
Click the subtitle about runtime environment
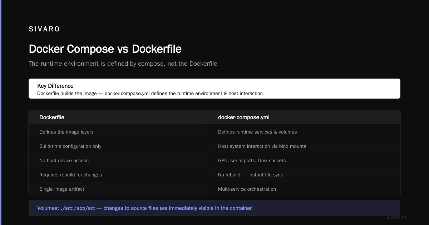pyautogui.click(x=123, y=64)
